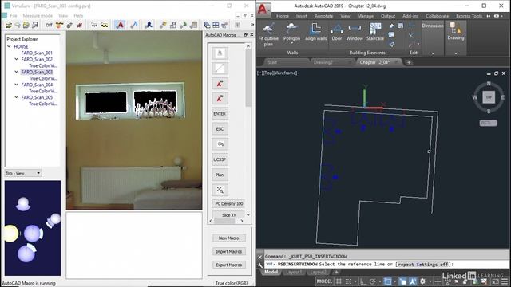This screenshot has width=511, height=287.
Task: Click the [-][Top][Wireframe] viewport label
Action: tap(277, 73)
